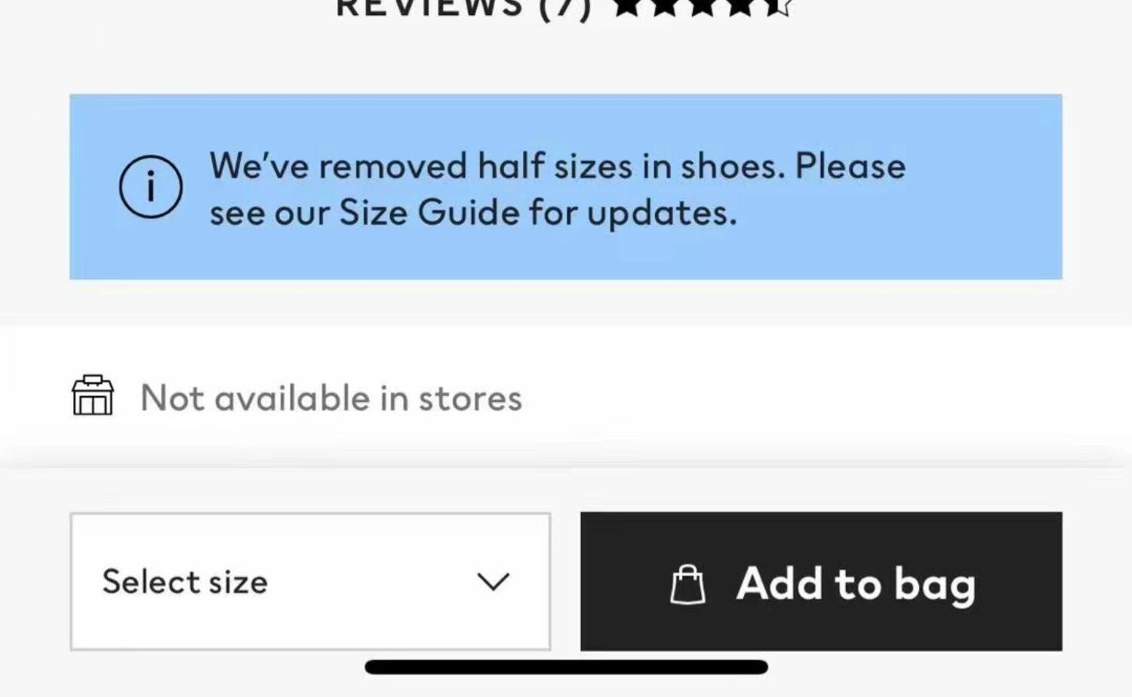Click the half-filled last star
The height and width of the screenshot is (697, 1132).
tap(777, 7)
